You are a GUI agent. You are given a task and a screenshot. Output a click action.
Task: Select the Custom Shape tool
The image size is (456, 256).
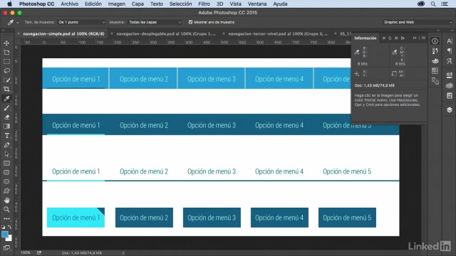point(6,191)
